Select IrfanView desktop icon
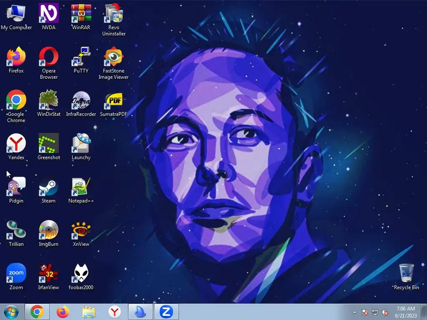This screenshot has height=320, width=427. [x=48, y=277]
